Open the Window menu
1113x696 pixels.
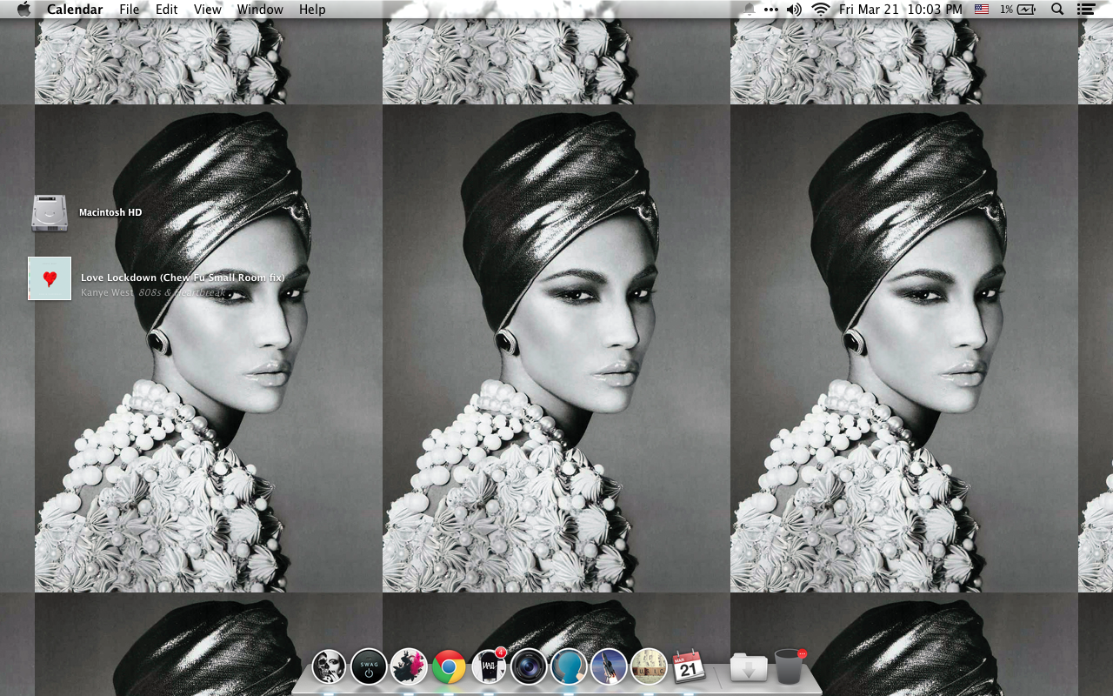click(260, 10)
